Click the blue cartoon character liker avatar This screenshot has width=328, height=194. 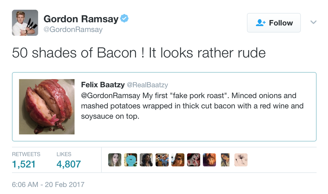131,160
